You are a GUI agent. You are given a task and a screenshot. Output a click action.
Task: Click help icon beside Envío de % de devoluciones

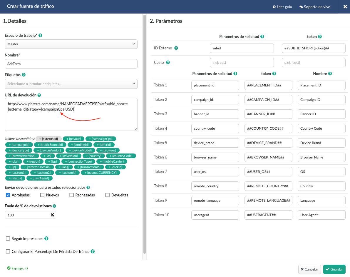coord(54,206)
